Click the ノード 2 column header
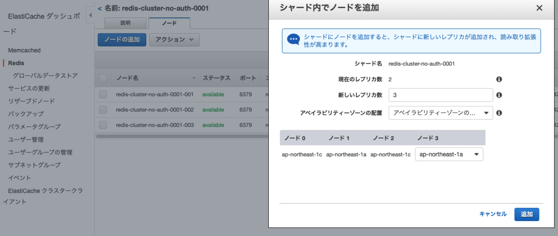The height and width of the screenshot is (236, 558). (x=383, y=138)
